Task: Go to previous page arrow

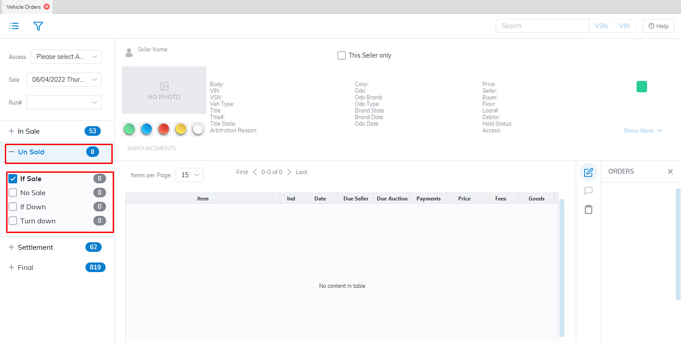Action: (x=254, y=172)
